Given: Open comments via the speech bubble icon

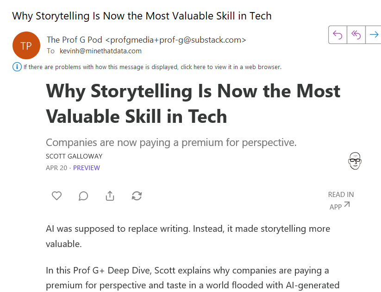Looking at the screenshot, I should coord(83,196).
